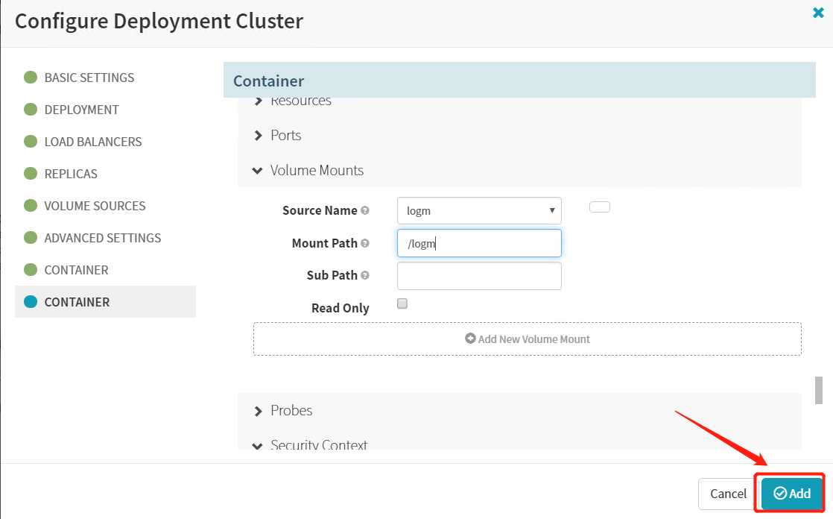
Task: Close the Configure Deployment Cluster dialog
Action: pyautogui.click(x=817, y=13)
